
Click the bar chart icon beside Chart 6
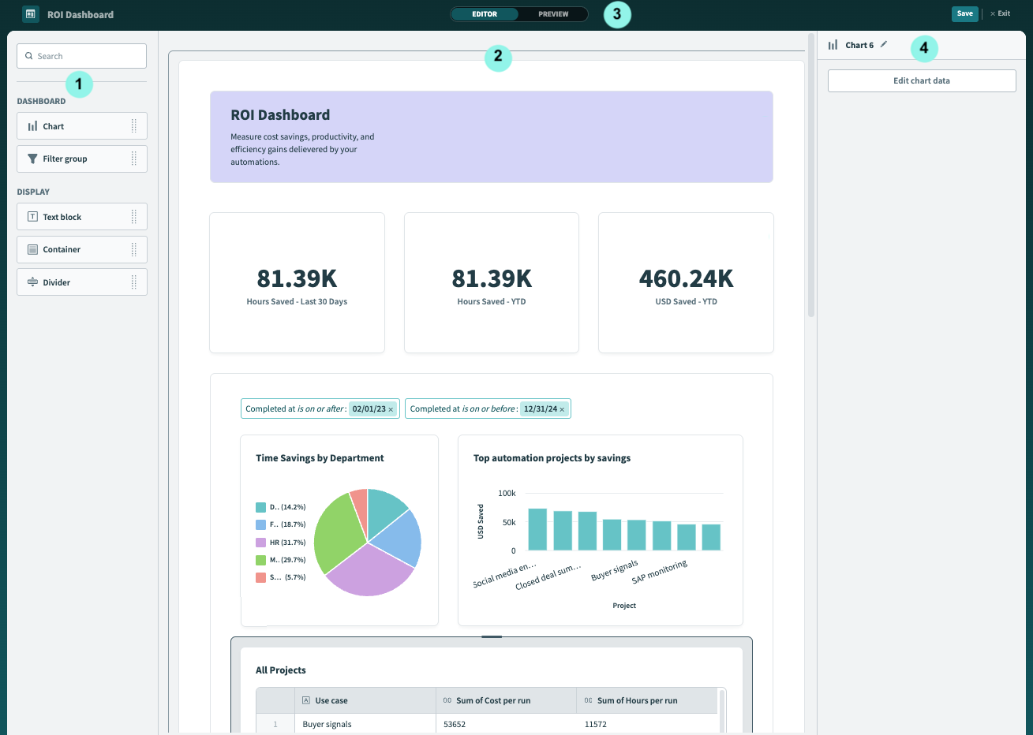[x=833, y=45]
